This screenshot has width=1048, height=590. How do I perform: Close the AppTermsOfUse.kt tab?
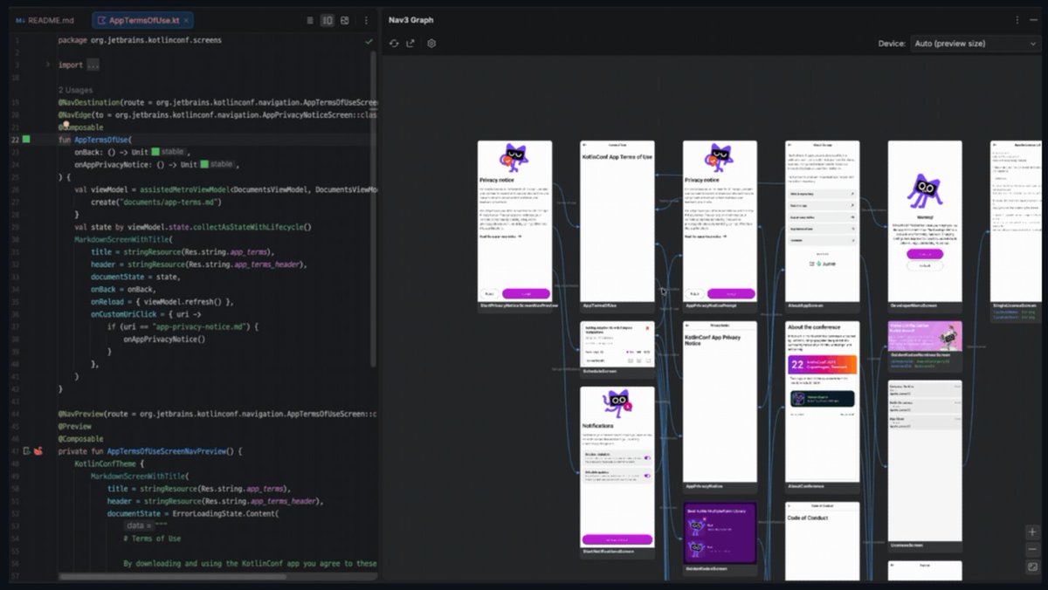point(188,19)
